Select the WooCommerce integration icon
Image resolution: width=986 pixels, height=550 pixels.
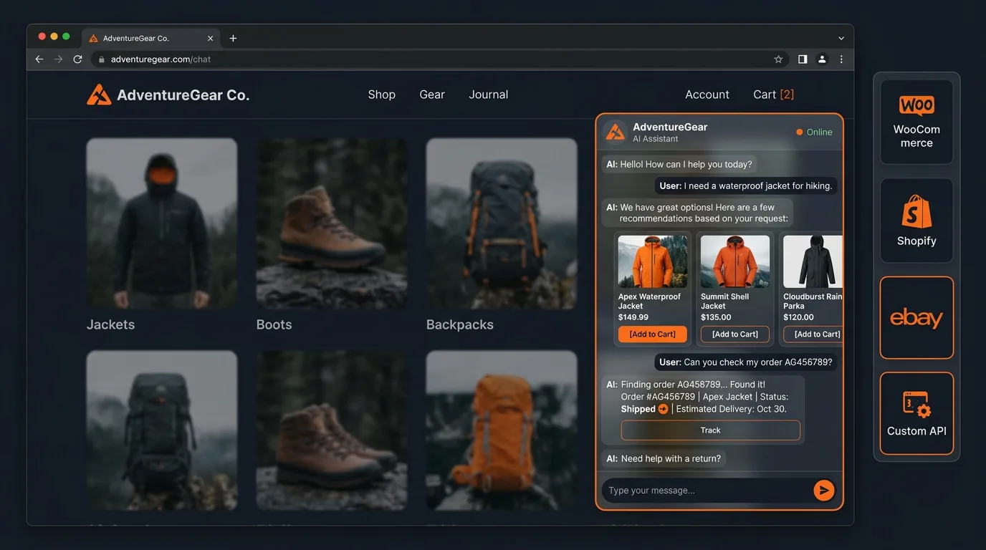pos(916,119)
